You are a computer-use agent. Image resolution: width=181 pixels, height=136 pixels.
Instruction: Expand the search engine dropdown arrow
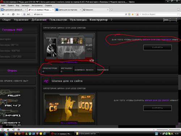tap(140, 14)
